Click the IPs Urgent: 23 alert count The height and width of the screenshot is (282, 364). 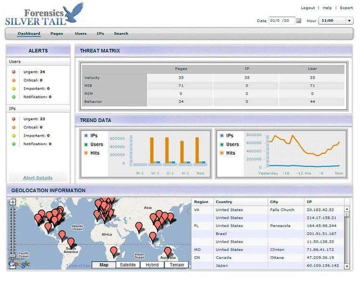point(34,119)
